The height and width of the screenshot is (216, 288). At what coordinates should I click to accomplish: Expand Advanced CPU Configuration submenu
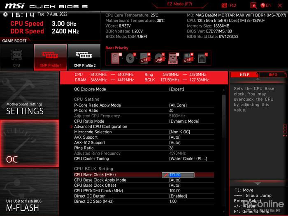click(101, 127)
